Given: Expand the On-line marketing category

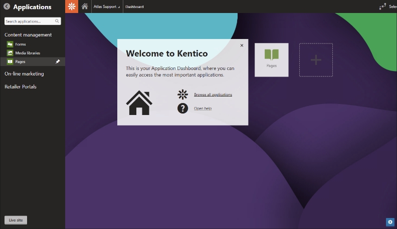Looking at the screenshot, I should tap(24, 74).
